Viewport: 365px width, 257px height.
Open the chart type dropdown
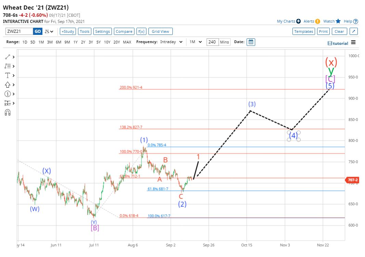pyautogui.click(x=49, y=31)
